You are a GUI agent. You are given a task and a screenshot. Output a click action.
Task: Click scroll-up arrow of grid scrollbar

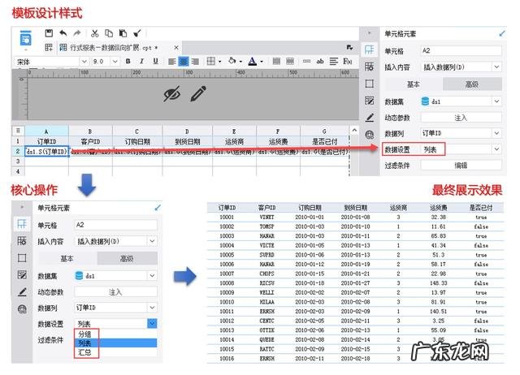354,131
